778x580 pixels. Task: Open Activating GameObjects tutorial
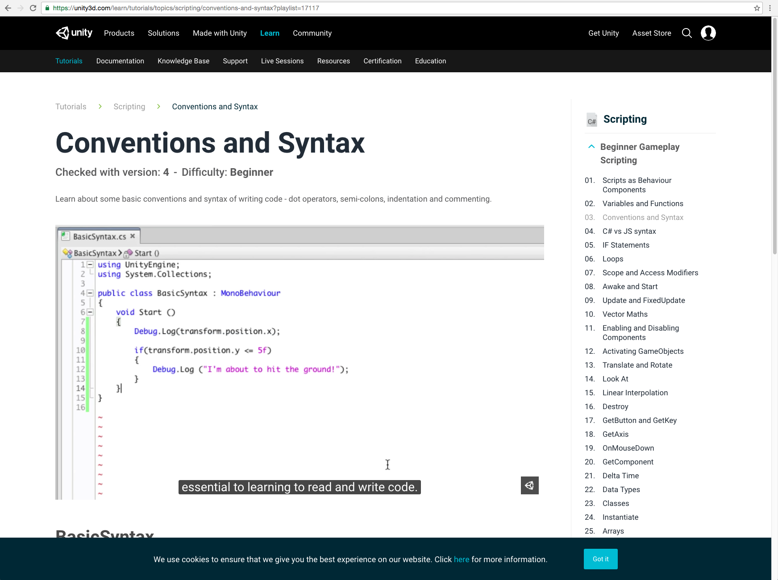click(x=643, y=351)
